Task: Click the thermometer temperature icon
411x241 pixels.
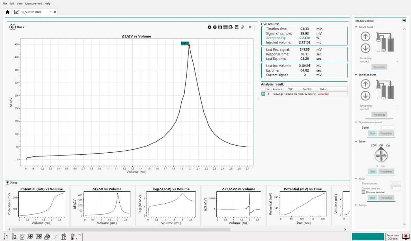Action: [x=73, y=237]
